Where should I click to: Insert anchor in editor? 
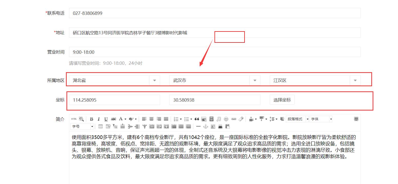(206, 126)
